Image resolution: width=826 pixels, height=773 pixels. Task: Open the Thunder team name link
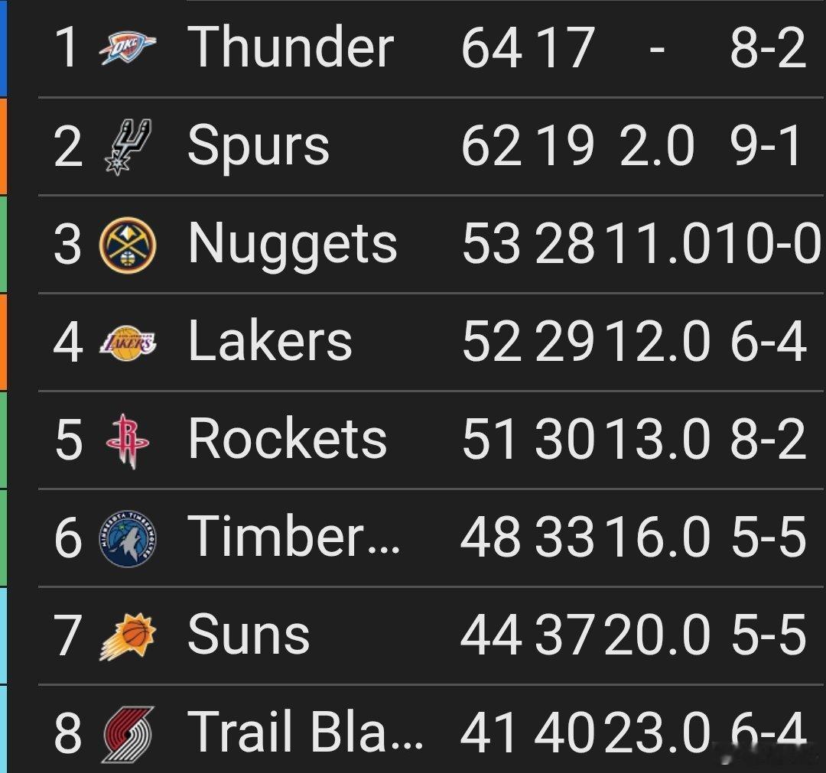[291, 47]
